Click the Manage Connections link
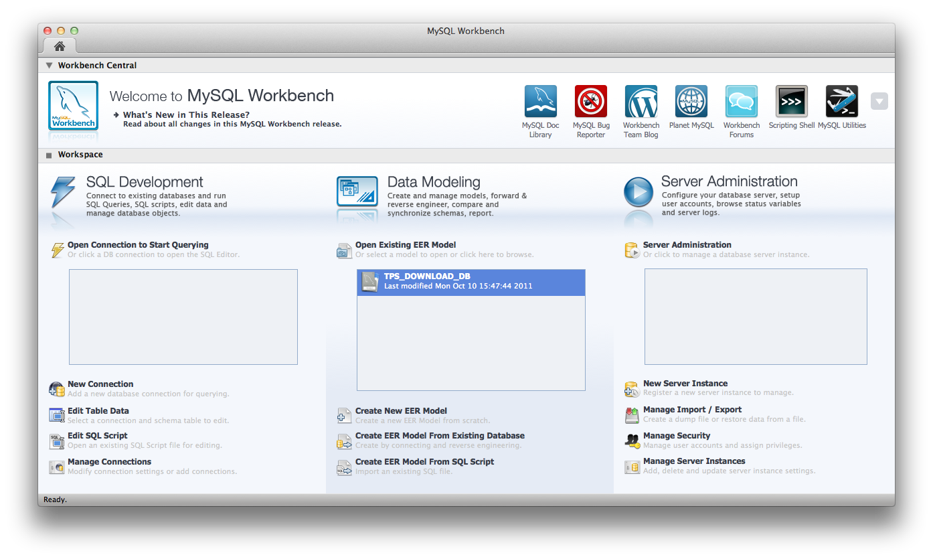Viewport: 933px width, 559px height. point(110,462)
